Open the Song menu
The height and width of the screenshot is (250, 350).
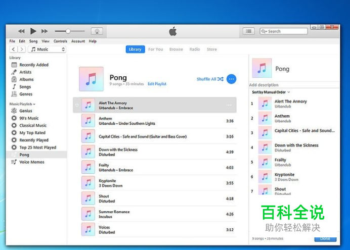(33, 41)
